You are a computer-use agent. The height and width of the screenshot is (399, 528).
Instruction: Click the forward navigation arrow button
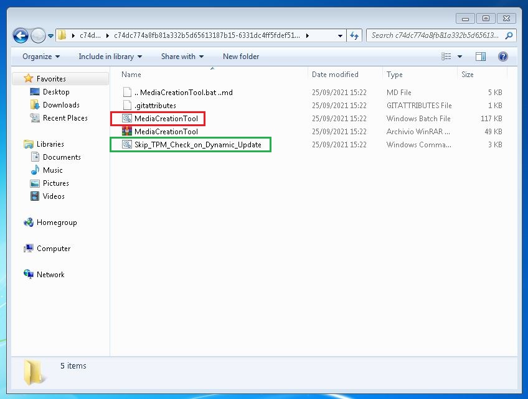(x=38, y=35)
